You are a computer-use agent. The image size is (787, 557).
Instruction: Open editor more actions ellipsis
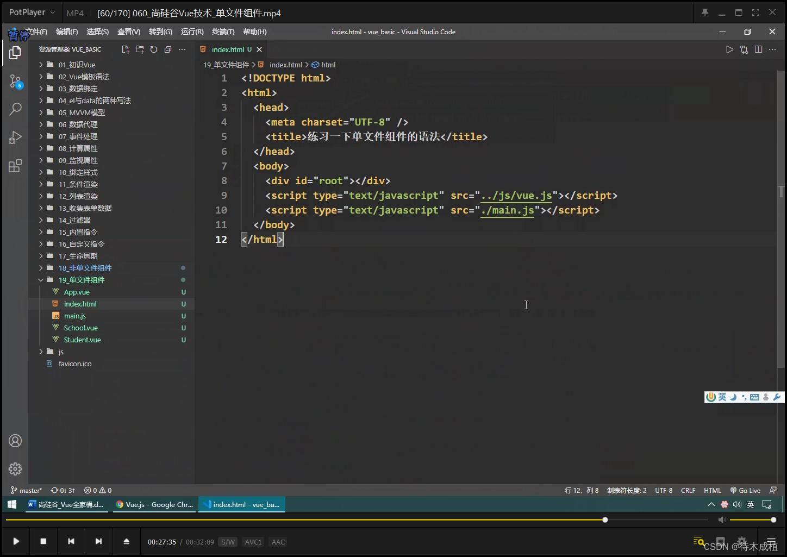click(772, 49)
